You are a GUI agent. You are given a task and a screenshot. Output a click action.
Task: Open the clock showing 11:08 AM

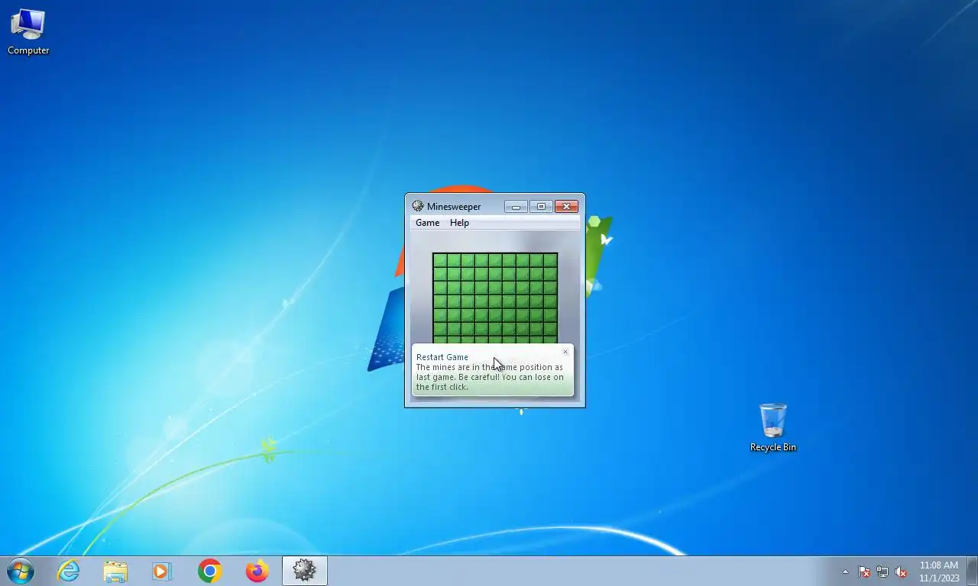(x=939, y=572)
